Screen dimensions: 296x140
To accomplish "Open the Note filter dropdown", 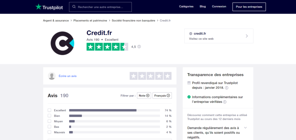I will [x=144, y=96].
